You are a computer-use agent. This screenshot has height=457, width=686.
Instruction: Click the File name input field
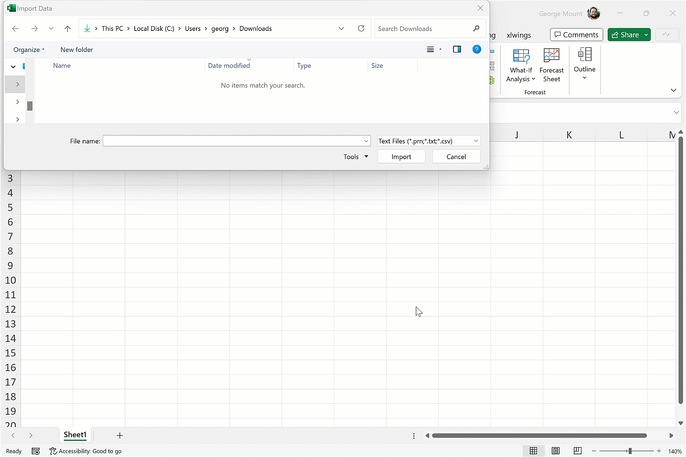coord(233,141)
